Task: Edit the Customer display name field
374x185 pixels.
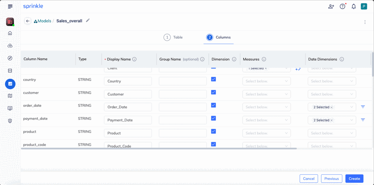Action: pyautogui.click(x=128, y=94)
